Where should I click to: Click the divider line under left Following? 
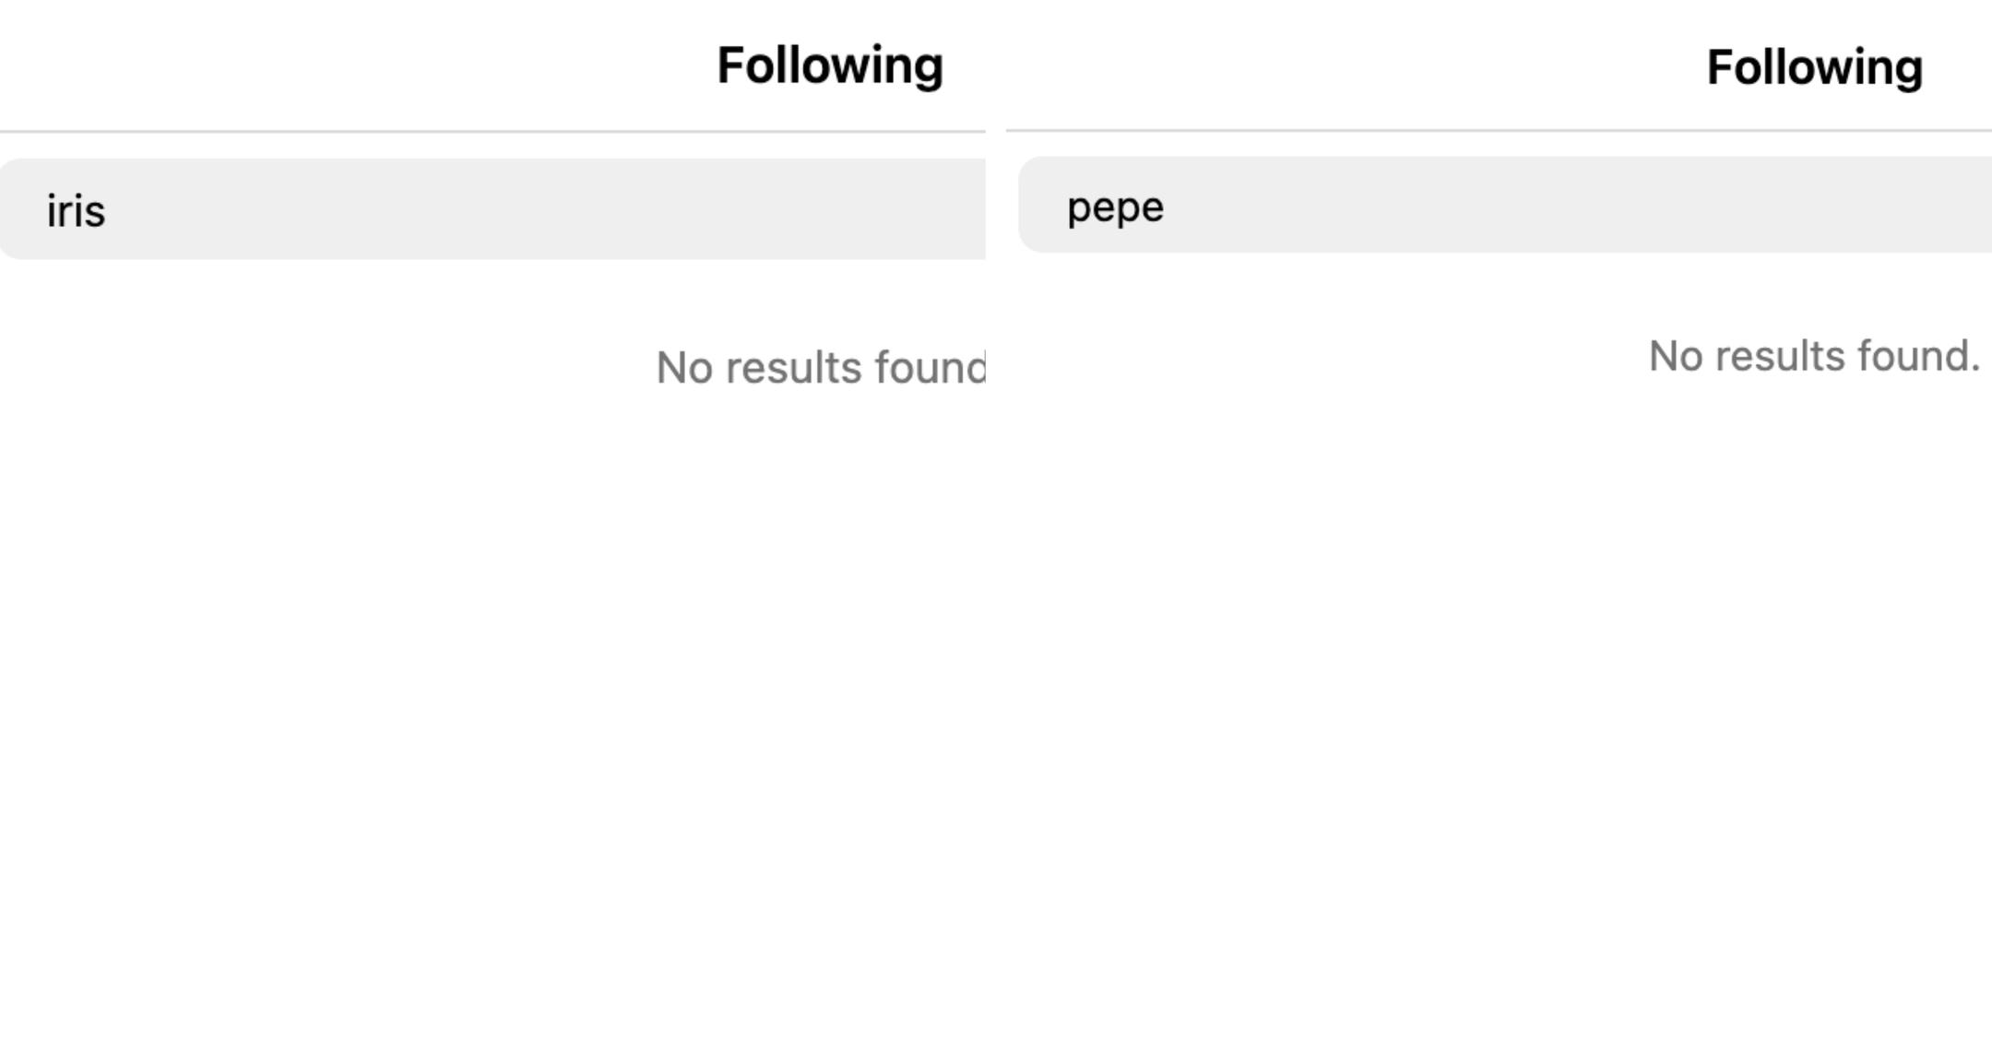pos(492,132)
